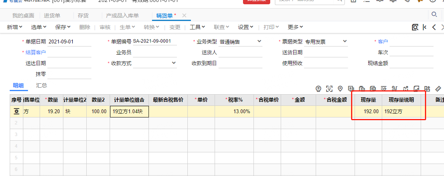The height and width of the screenshot is (176, 444).
Task: Open the 工具 dropdown menu
Action: pos(198,27)
